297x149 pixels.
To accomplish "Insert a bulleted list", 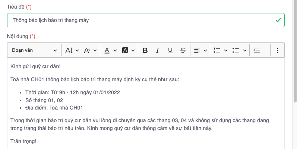I will coord(236,50).
